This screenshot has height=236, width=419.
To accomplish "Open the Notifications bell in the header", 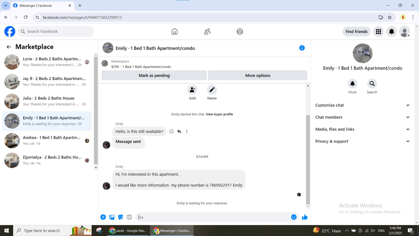I will [392, 31].
